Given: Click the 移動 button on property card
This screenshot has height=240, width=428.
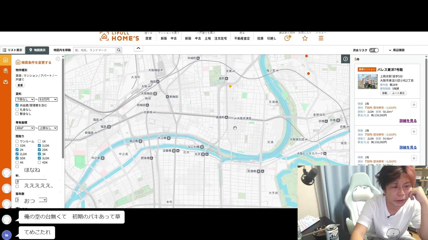Looking at the screenshot, I should point(385,93).
